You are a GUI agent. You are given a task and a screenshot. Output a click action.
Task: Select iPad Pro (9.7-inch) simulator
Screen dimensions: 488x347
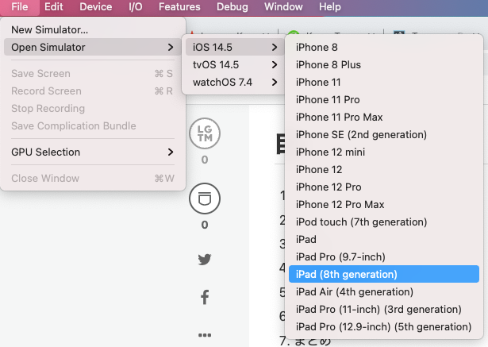click(384, 256)
